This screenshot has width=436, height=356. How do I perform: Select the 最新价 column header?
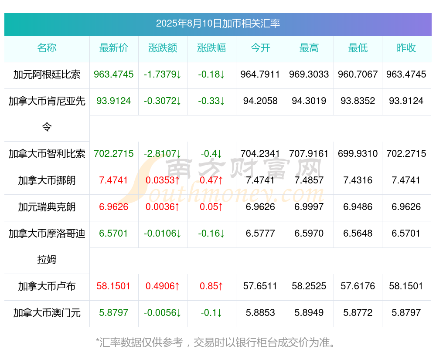(x=114, y=48)
